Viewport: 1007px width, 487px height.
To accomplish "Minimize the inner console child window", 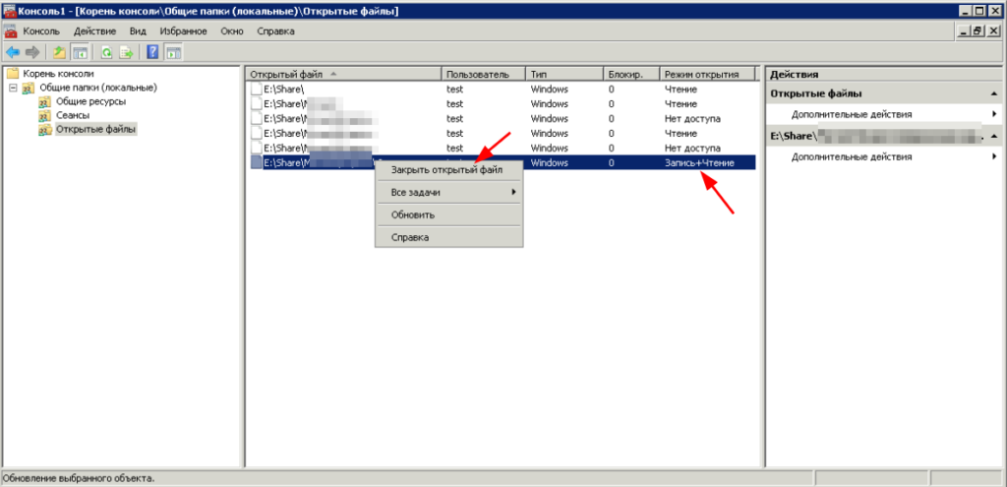I will click(x=966, y=30).
